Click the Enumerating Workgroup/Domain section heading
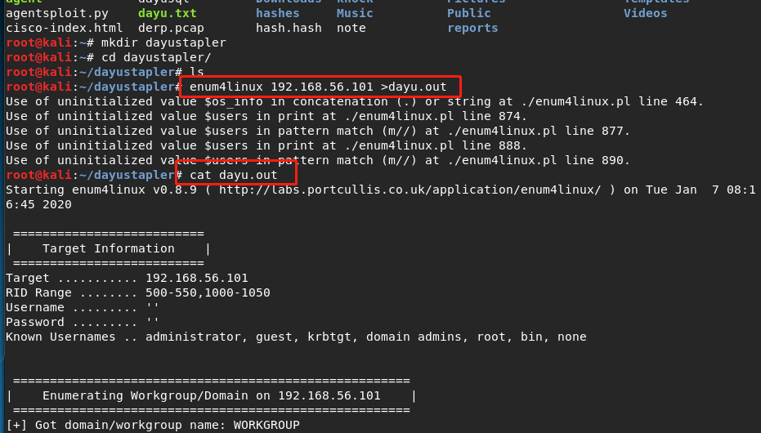This screenshot has width=761, height=433. click(x=212, y=395)
